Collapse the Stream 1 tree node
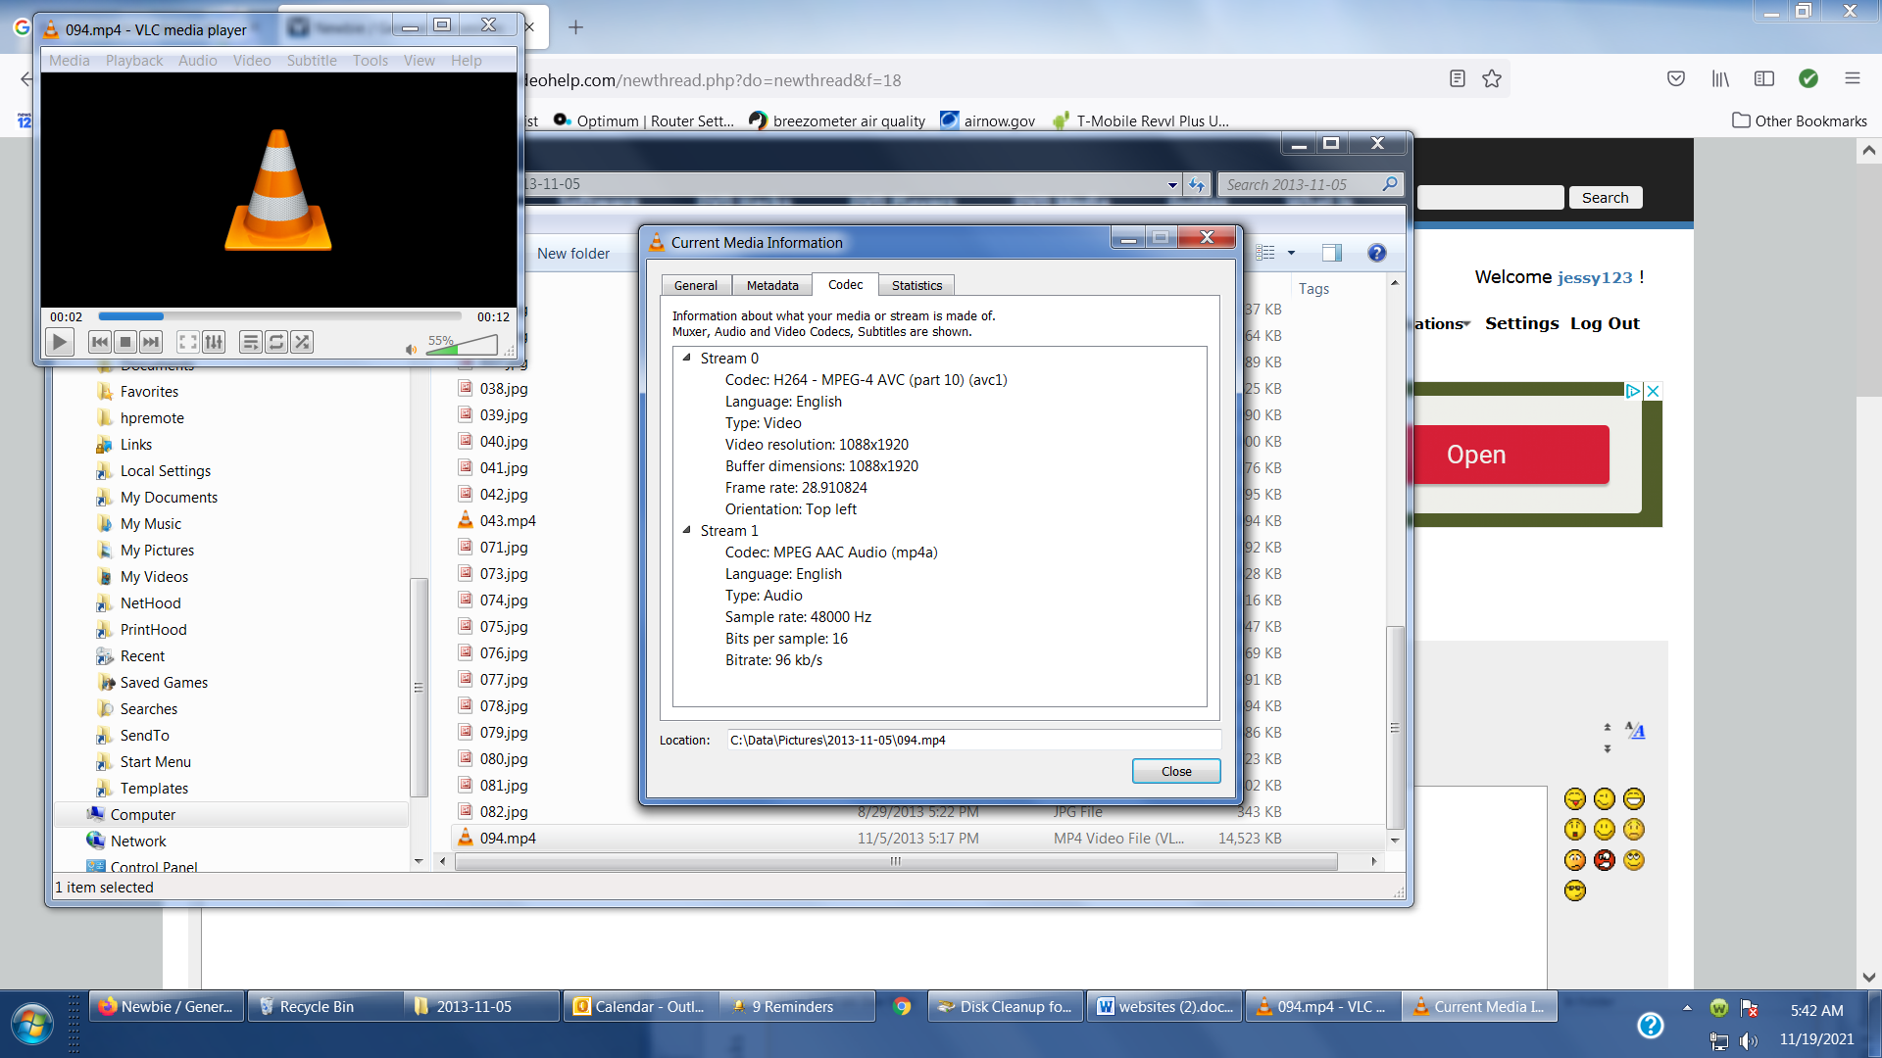1882x1058 pixels. 686,530
